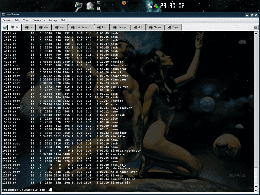Click the new session button left of tabs
Screen dimensions: 260x195
click(5, 27)
